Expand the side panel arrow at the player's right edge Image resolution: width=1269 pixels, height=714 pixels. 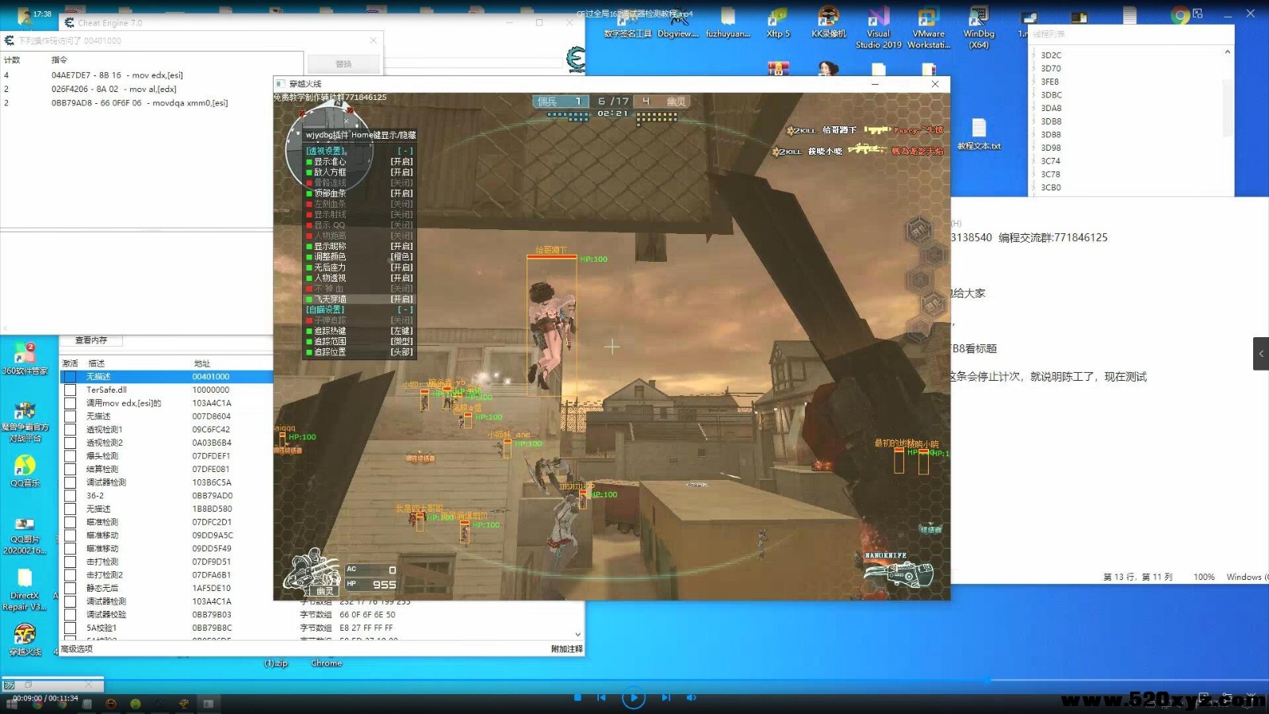pos(1261,354)
